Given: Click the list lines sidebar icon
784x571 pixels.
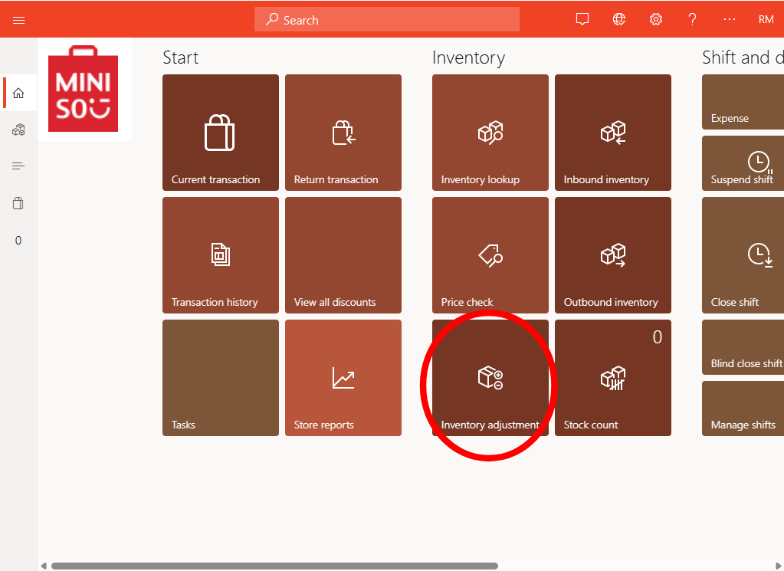Looking at the screenshot, I should [x=18, y=166].
